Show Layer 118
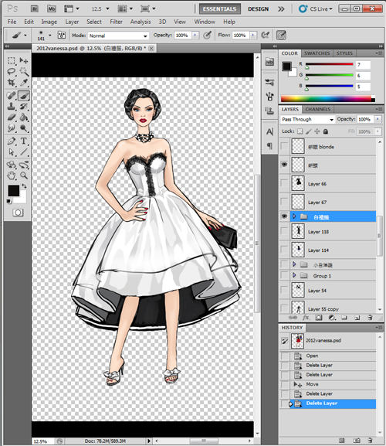386x446 pixels. (284, 232)
